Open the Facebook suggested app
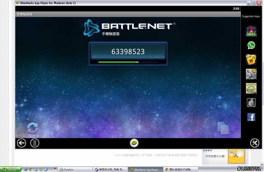This screenshot has height=172, width=264. (251, 117)
